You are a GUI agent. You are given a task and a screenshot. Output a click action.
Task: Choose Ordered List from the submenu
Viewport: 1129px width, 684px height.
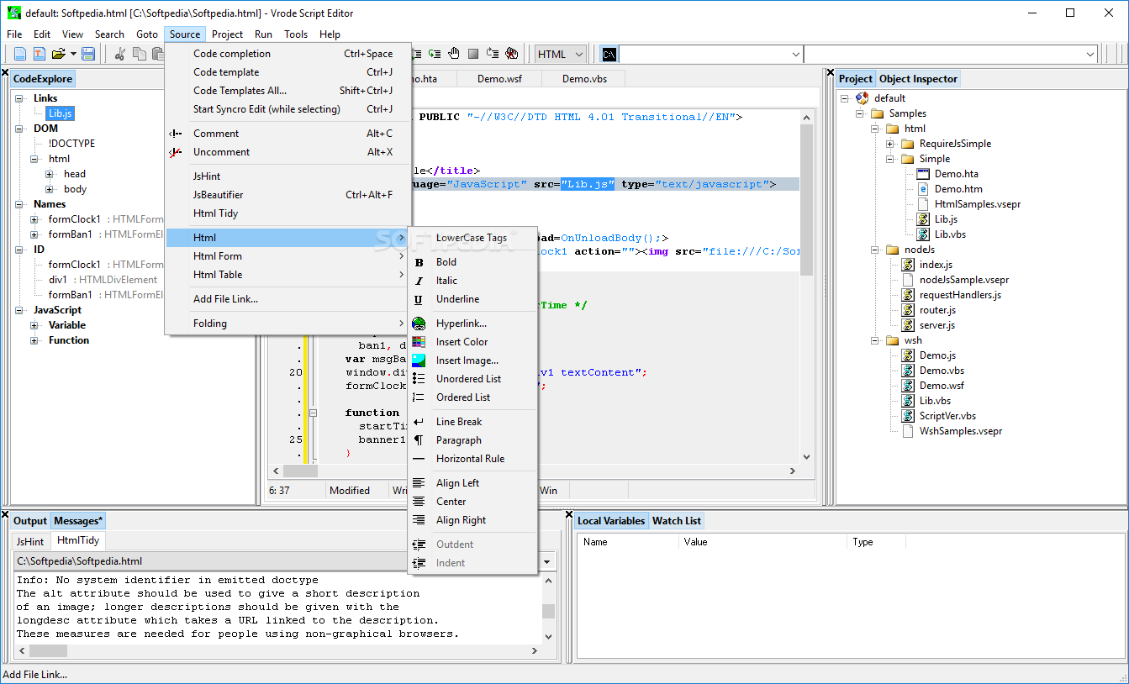tap(472, 397)
